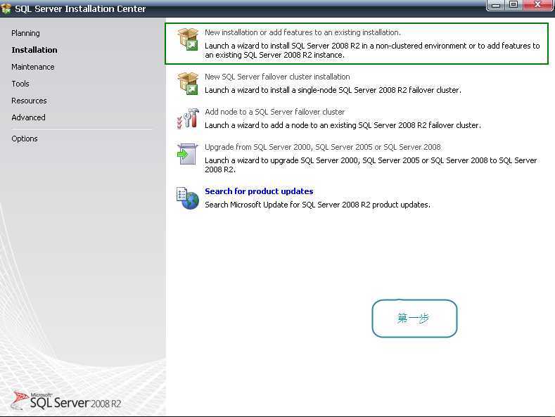
Task: Click the globe icon for product updates
Action: [x=188, y=198]
